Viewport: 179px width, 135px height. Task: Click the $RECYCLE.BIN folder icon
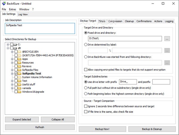(x=20, y=52)
